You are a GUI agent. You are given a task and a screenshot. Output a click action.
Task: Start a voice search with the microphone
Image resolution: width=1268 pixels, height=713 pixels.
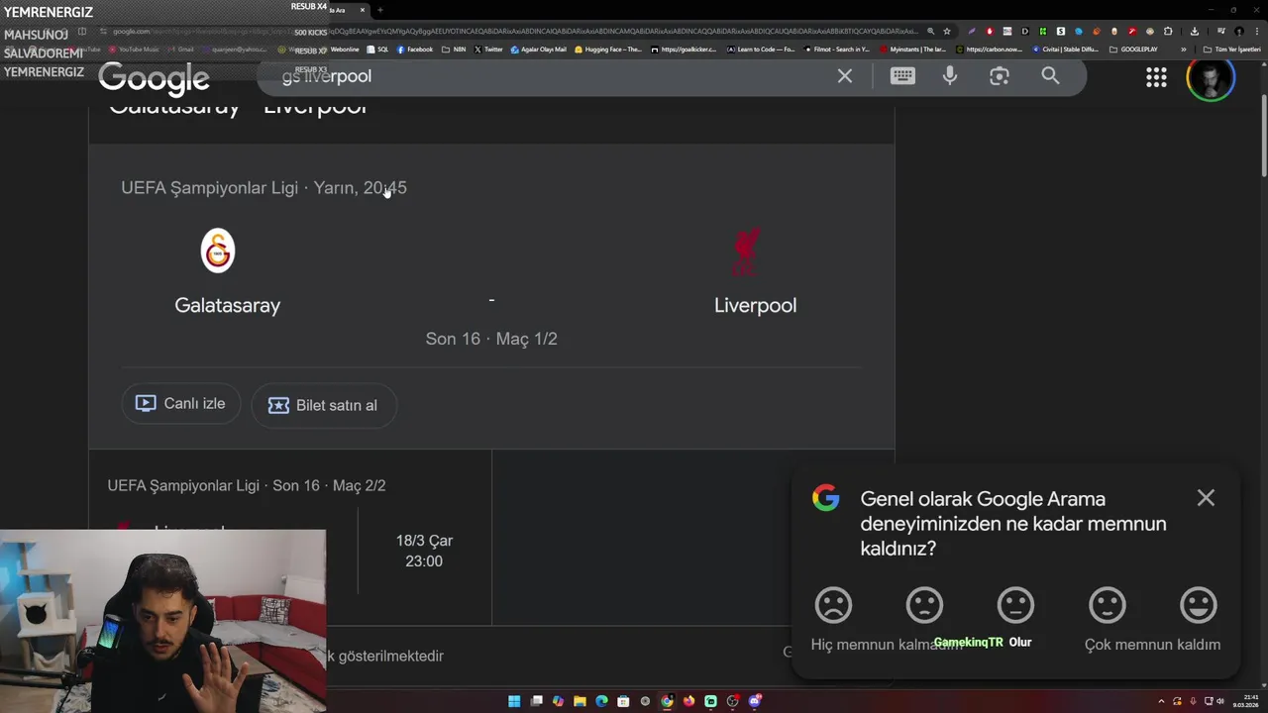[950, 76]
